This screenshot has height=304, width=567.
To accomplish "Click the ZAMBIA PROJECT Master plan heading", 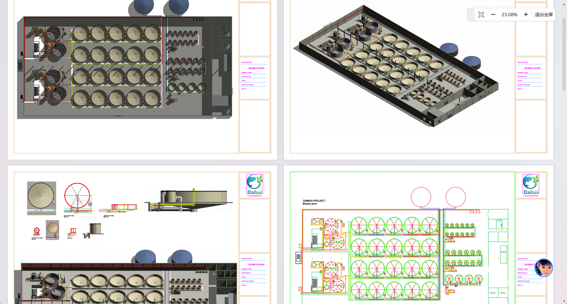I will 314,202.
